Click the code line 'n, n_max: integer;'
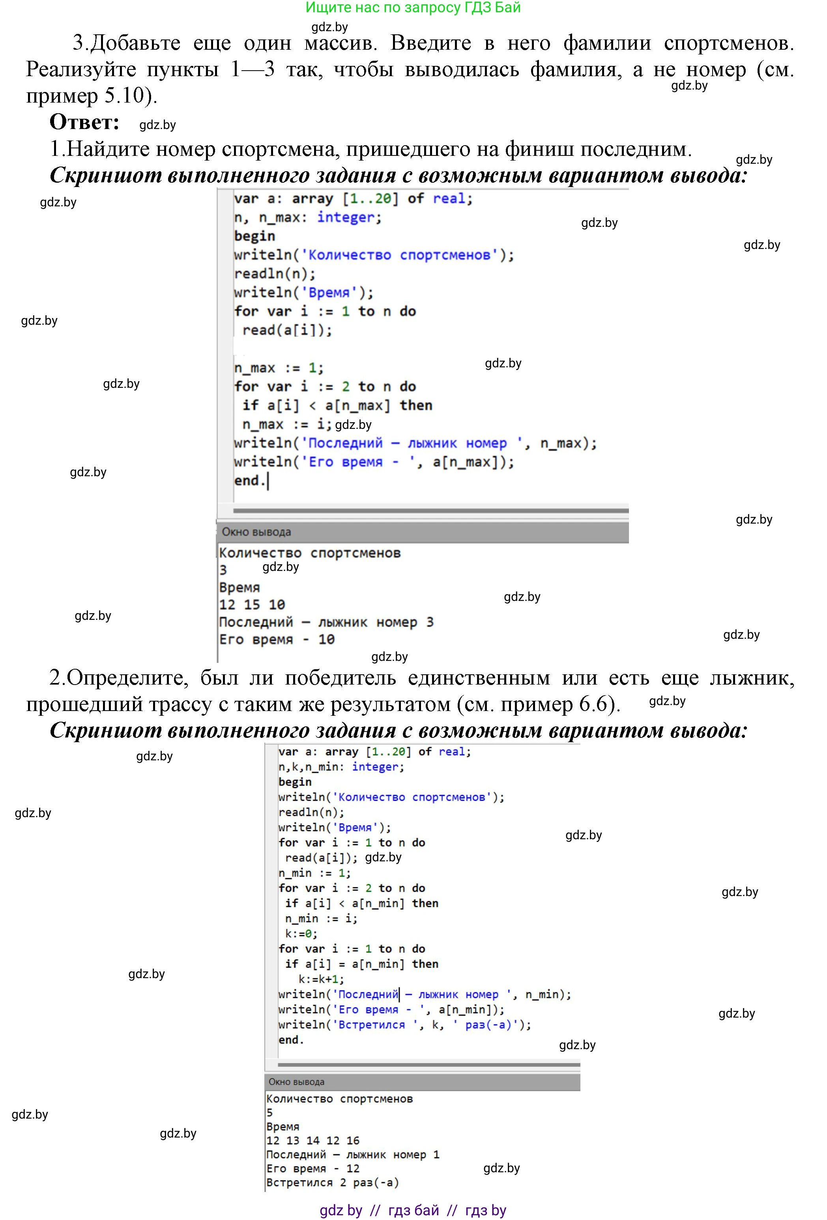Screen dimensions: 827x1220 308,217
